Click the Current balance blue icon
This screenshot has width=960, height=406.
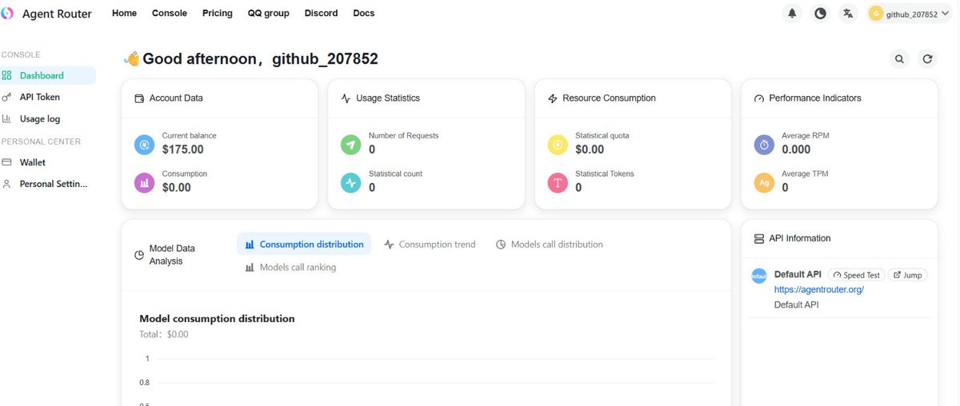point(145,145)
